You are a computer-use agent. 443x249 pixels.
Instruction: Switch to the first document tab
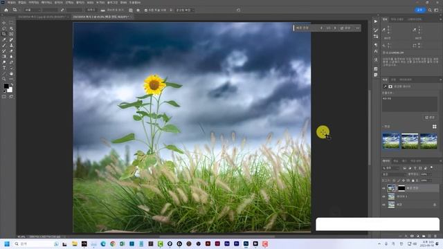click(42, 17)
